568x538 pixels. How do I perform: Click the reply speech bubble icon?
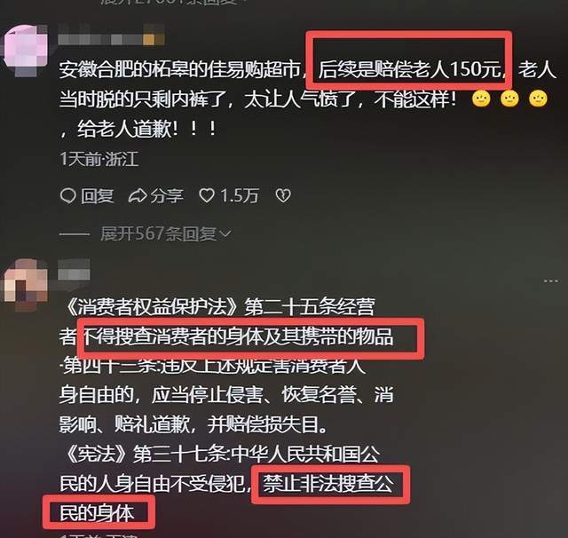(x=67, y=196)
